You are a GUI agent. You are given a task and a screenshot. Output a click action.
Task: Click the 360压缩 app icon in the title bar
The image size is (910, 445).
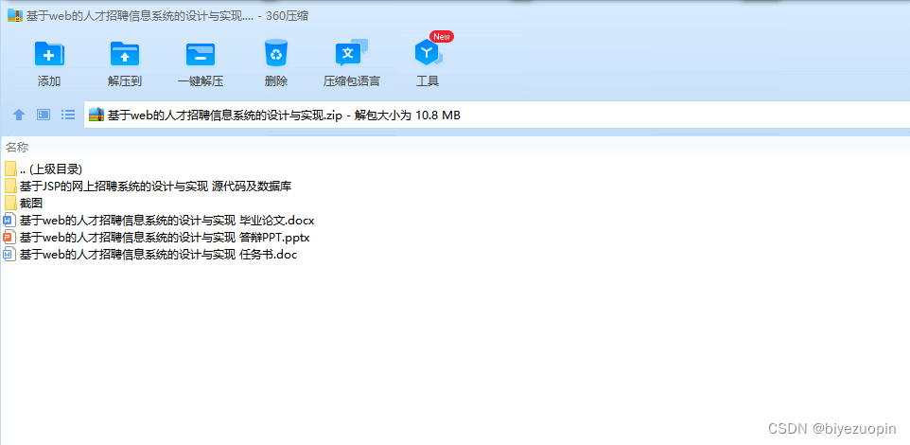[15, 16]
